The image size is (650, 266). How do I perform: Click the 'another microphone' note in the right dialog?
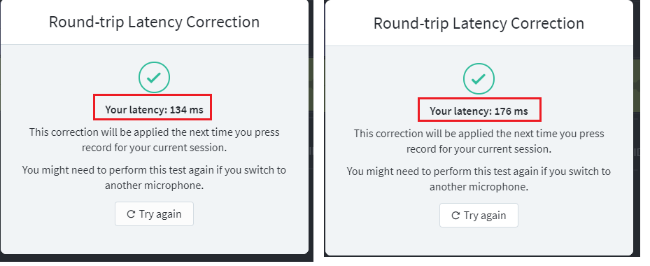479,179
